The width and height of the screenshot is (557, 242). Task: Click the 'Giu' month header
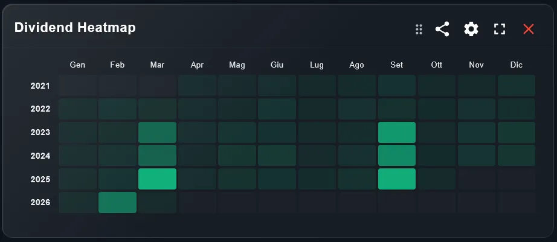277,65
